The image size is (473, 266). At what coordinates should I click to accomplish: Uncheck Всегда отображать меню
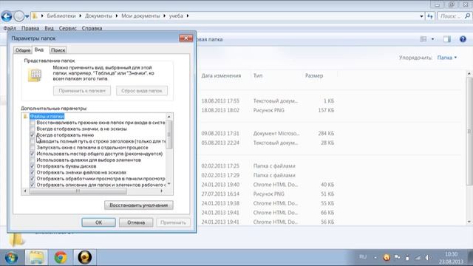click(33, 135)
